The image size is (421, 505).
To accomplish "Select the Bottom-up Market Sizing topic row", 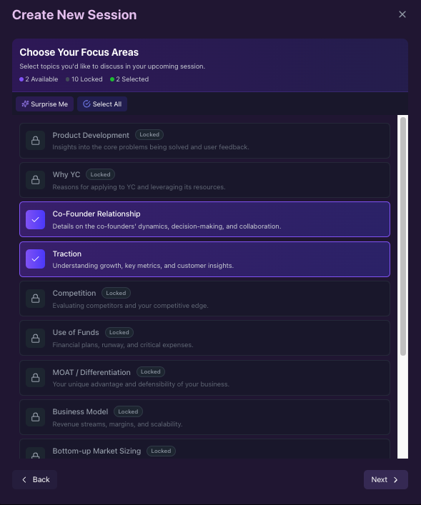I will pos(204,449).
